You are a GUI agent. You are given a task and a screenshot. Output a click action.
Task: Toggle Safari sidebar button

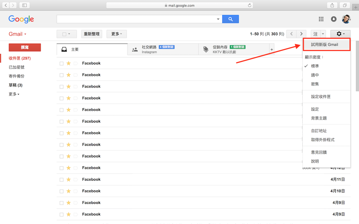click(24, 5)
